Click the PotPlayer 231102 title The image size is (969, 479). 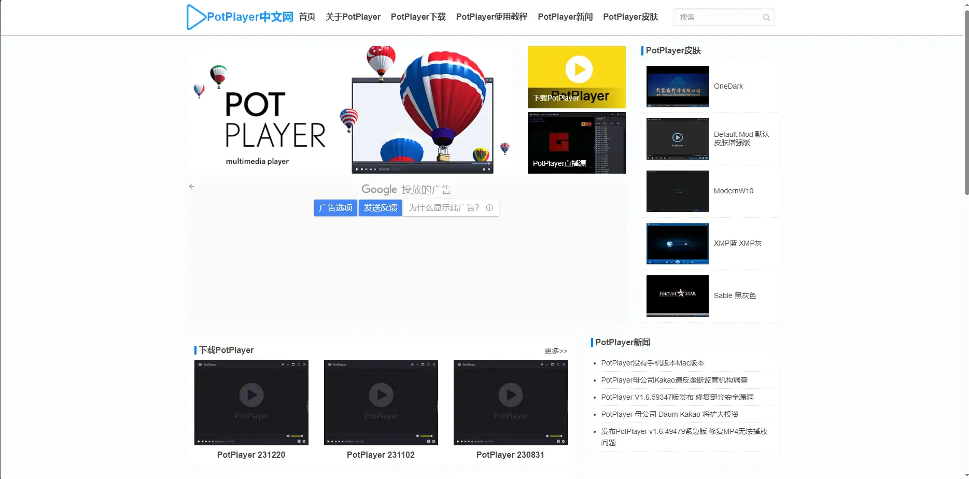click(381, 455)
